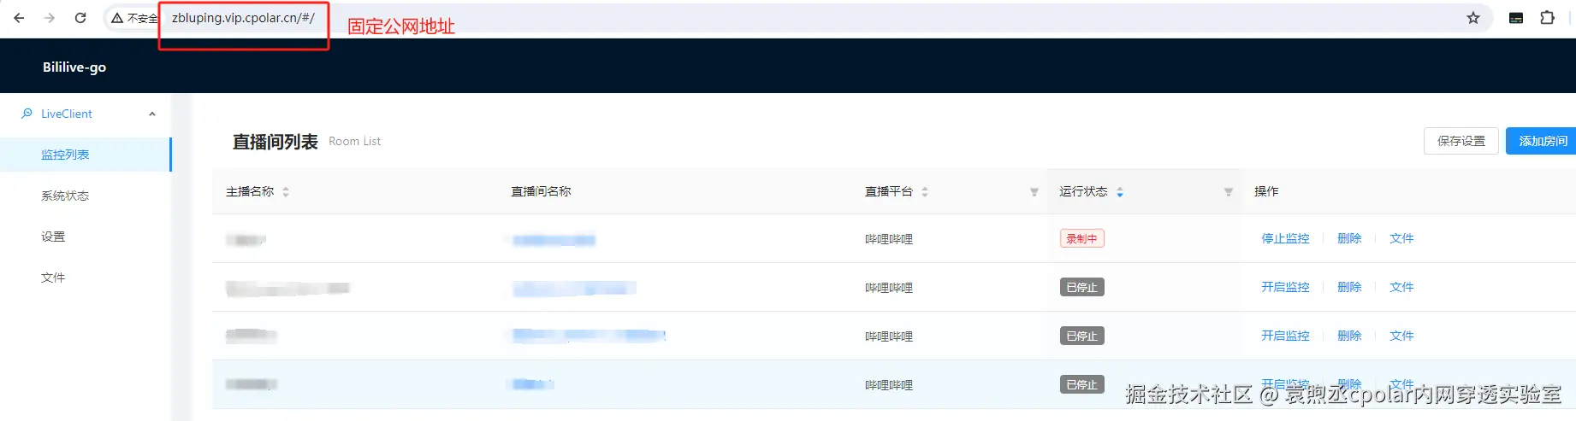Image resolution: width=1576 pixels, height=421 pixels.
Task: Click the 录制中 status tag
Action: coord(1081,238)
